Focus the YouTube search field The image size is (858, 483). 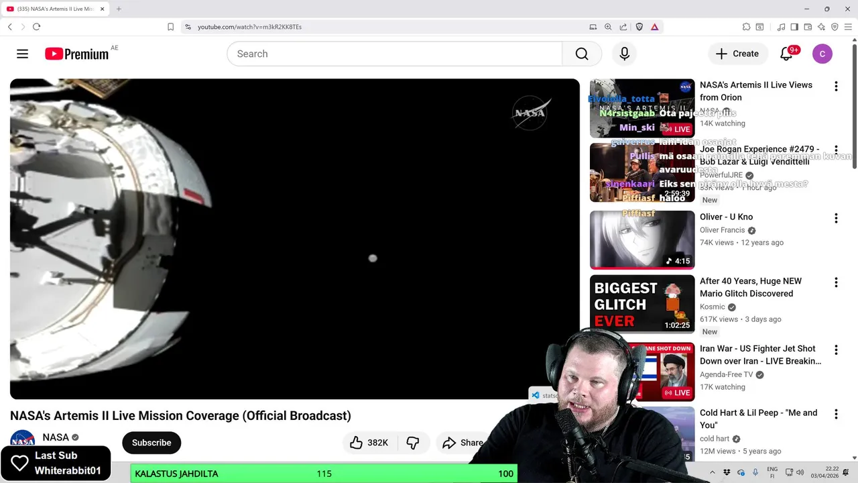point(394,54)
